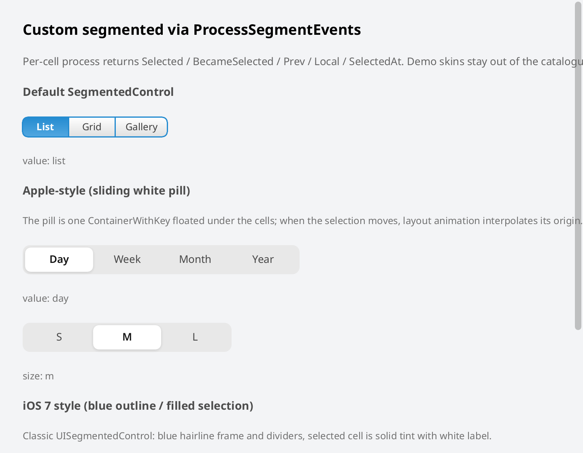Click the Classic UISegmentedControl description text
The height and width of the screenshot is (453, 583).
point(257,436)
